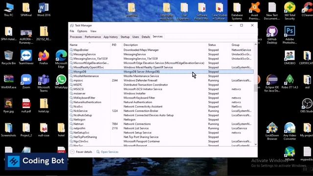
Task: Launch the GitHub Desktop icon
Action: (272, 35)
